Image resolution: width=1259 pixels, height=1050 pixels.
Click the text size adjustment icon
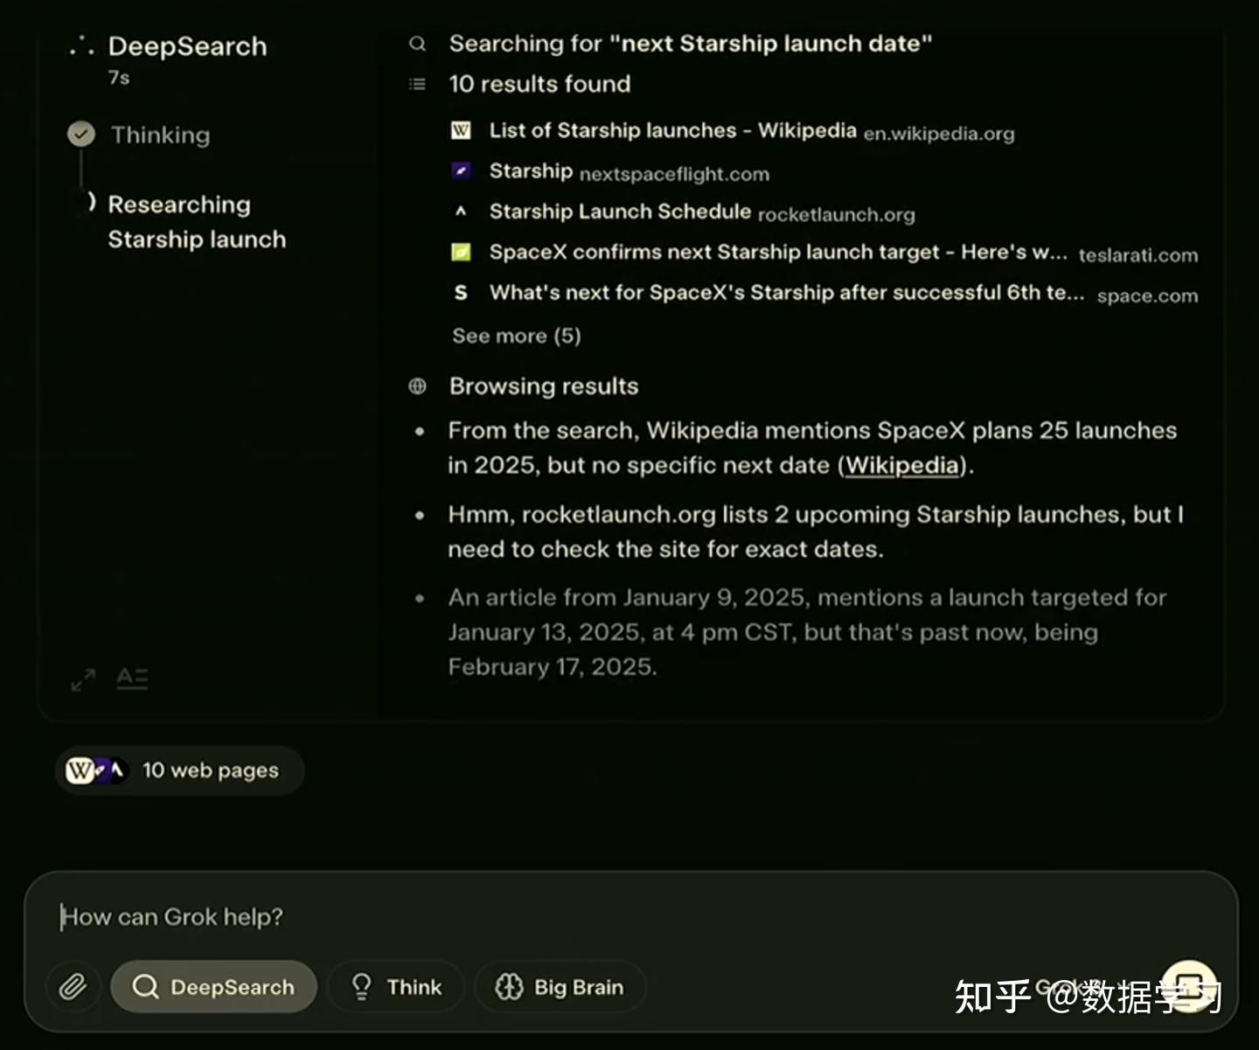click(133, 678)
